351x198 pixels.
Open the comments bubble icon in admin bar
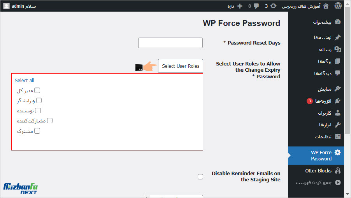coord(256,6)
